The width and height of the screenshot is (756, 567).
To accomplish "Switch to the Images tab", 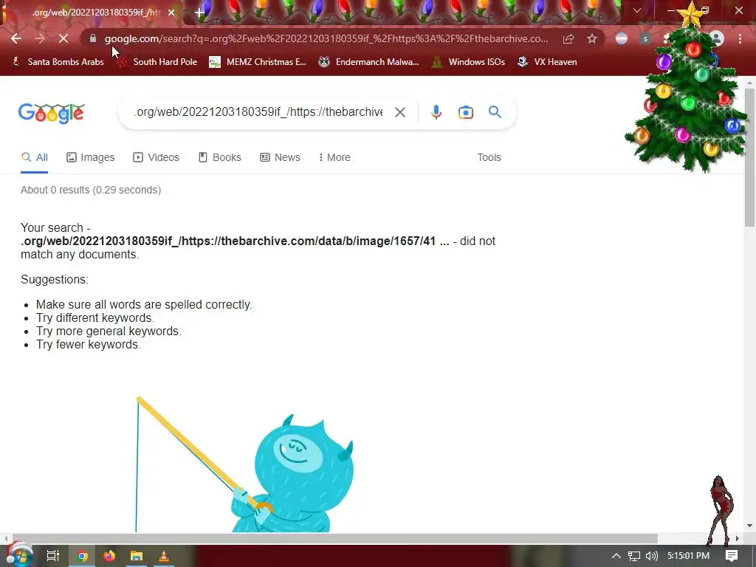I will point(91,158).
